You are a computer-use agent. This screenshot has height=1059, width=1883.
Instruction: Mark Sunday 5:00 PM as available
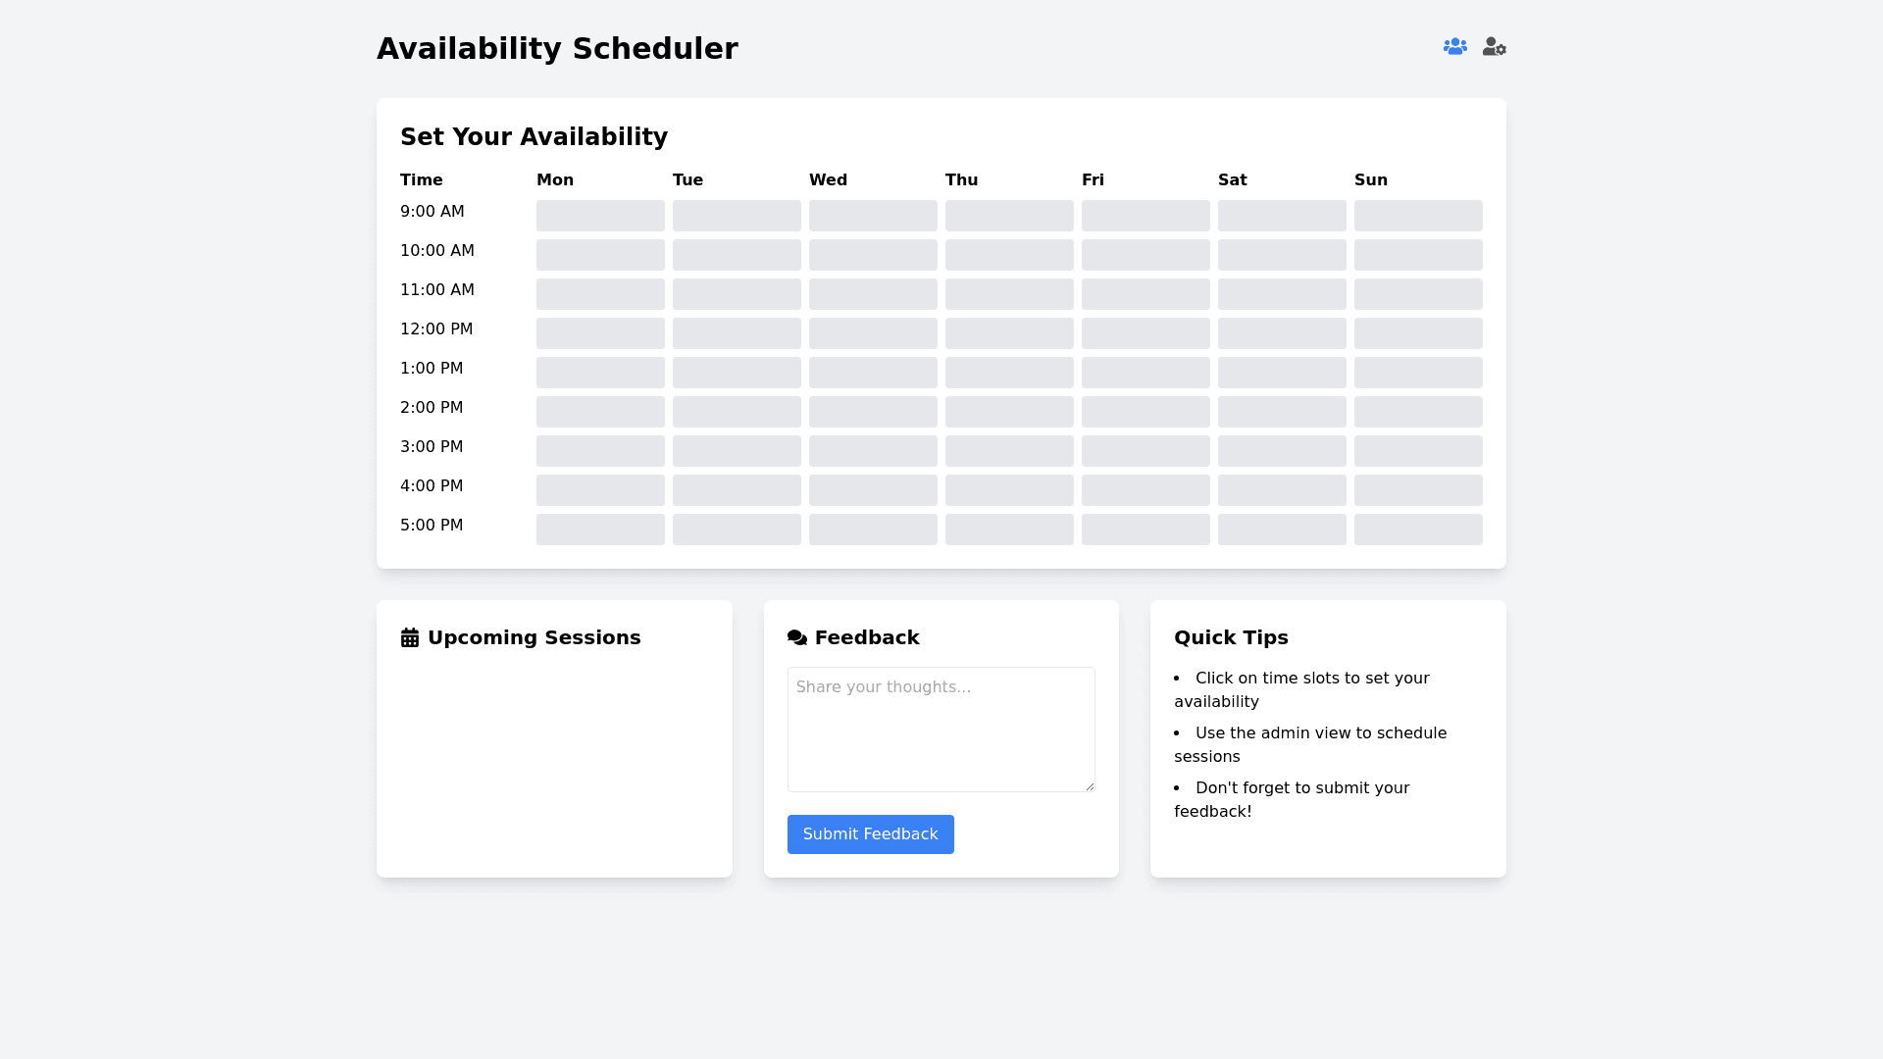pos(1418,529)
